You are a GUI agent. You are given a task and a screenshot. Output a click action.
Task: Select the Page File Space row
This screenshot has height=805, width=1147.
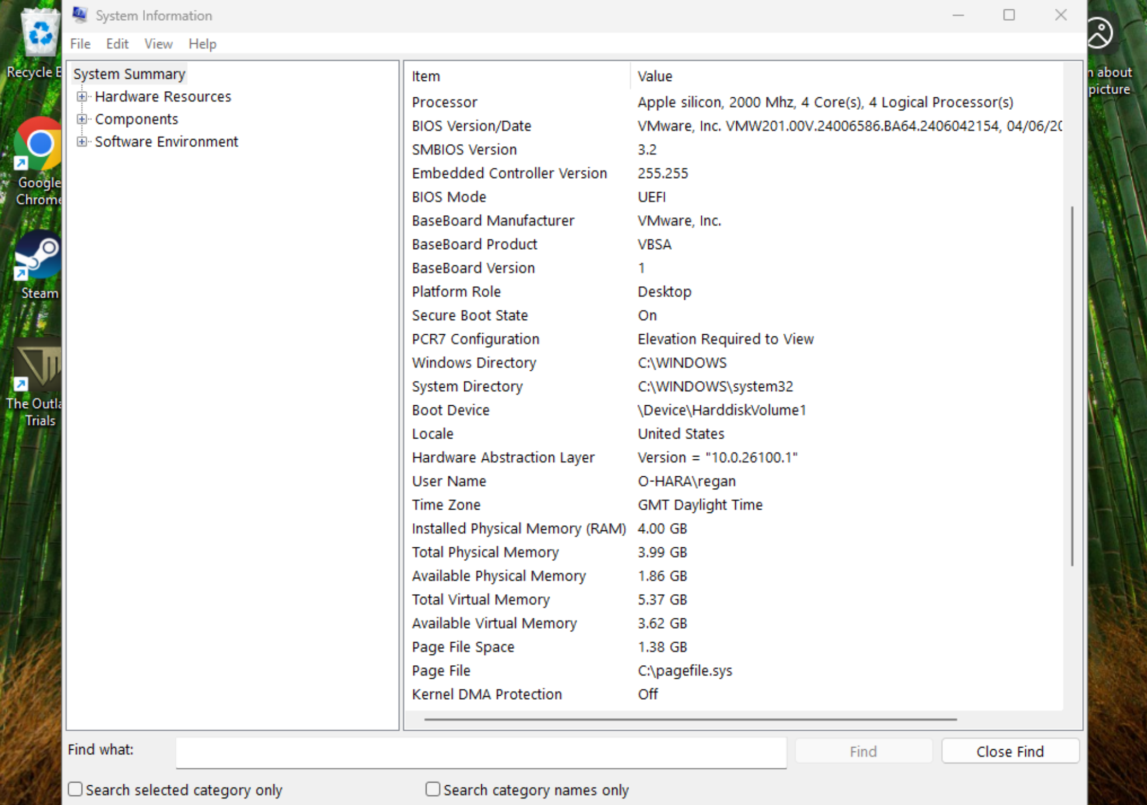(734, 647)
